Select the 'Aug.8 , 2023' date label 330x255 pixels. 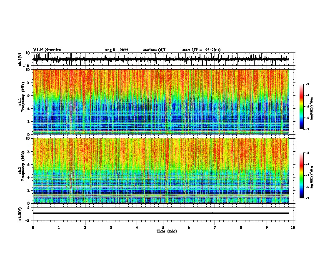tap(116, 50)
